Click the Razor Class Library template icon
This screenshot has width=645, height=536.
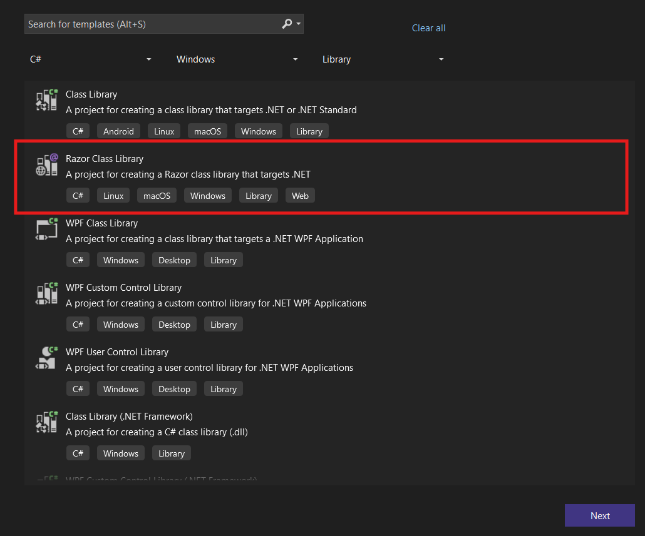click(46, 165)
